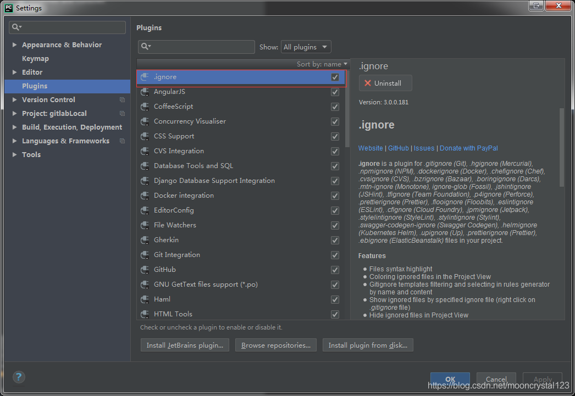
Task: Click the Django Database Support Integration icon
Action: click(x=145, y=181)
